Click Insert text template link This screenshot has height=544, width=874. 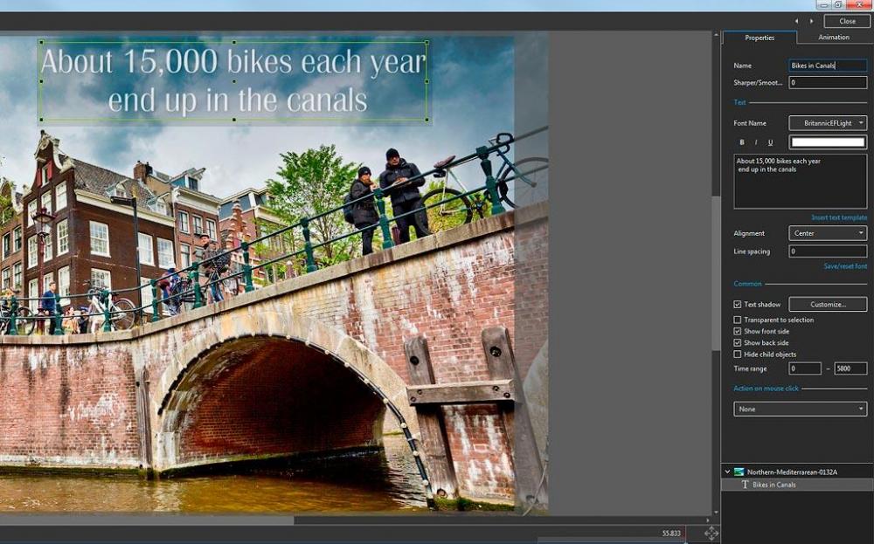pyautogui.click(x=838, y=217)
